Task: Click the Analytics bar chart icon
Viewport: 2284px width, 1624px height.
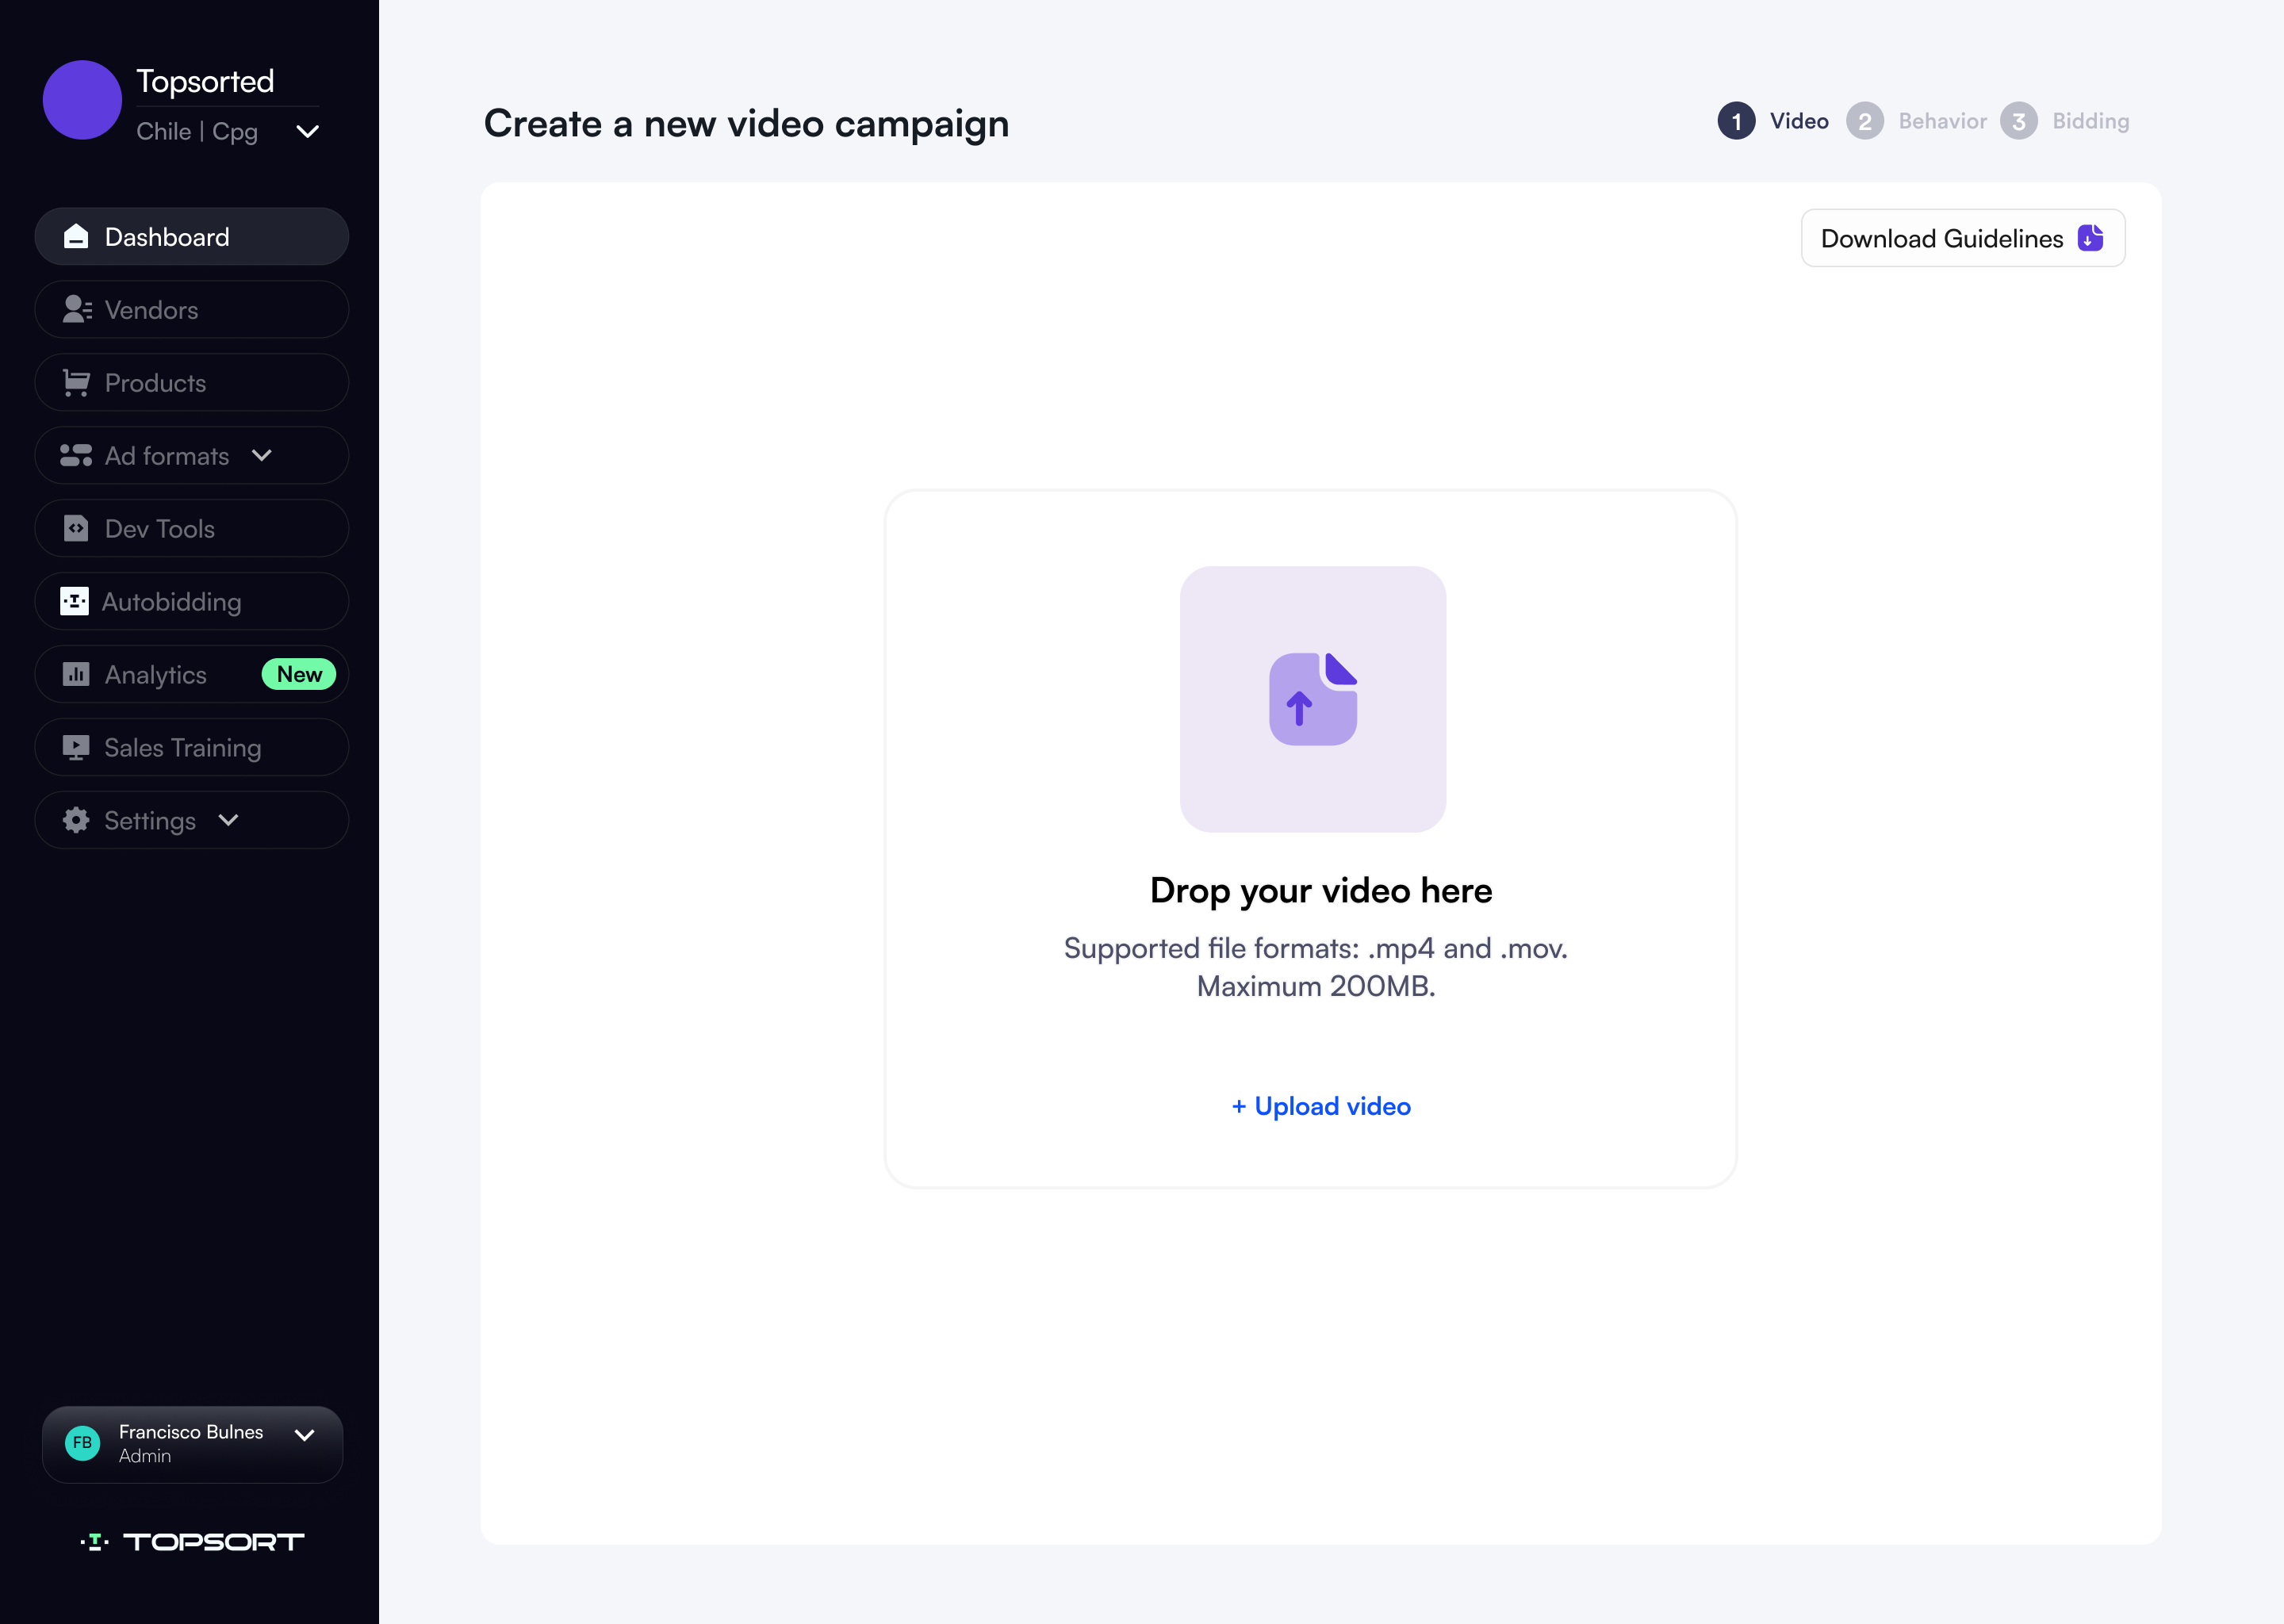Action: coord(76,674)
